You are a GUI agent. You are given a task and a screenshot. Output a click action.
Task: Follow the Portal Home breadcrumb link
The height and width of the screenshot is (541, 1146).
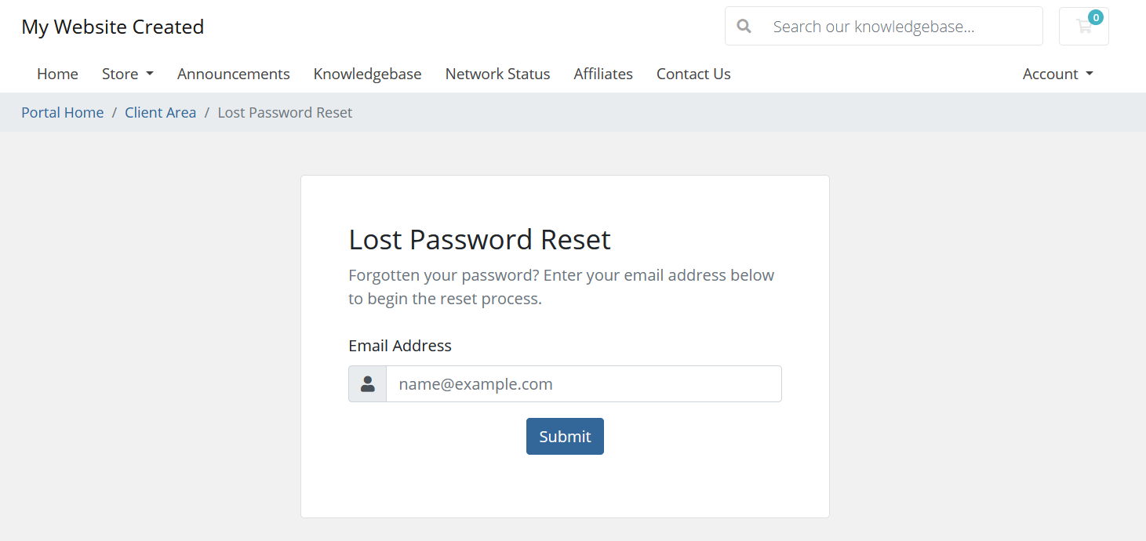(x=63, y=112)
